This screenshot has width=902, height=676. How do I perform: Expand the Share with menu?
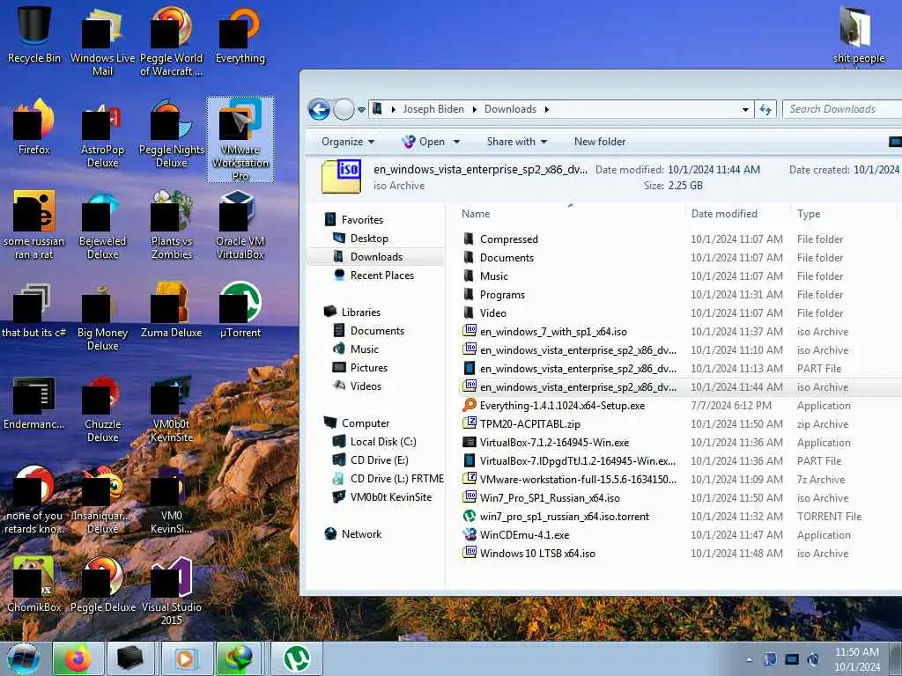516,142
